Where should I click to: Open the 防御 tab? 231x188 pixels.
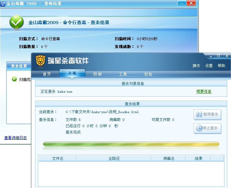97,74
